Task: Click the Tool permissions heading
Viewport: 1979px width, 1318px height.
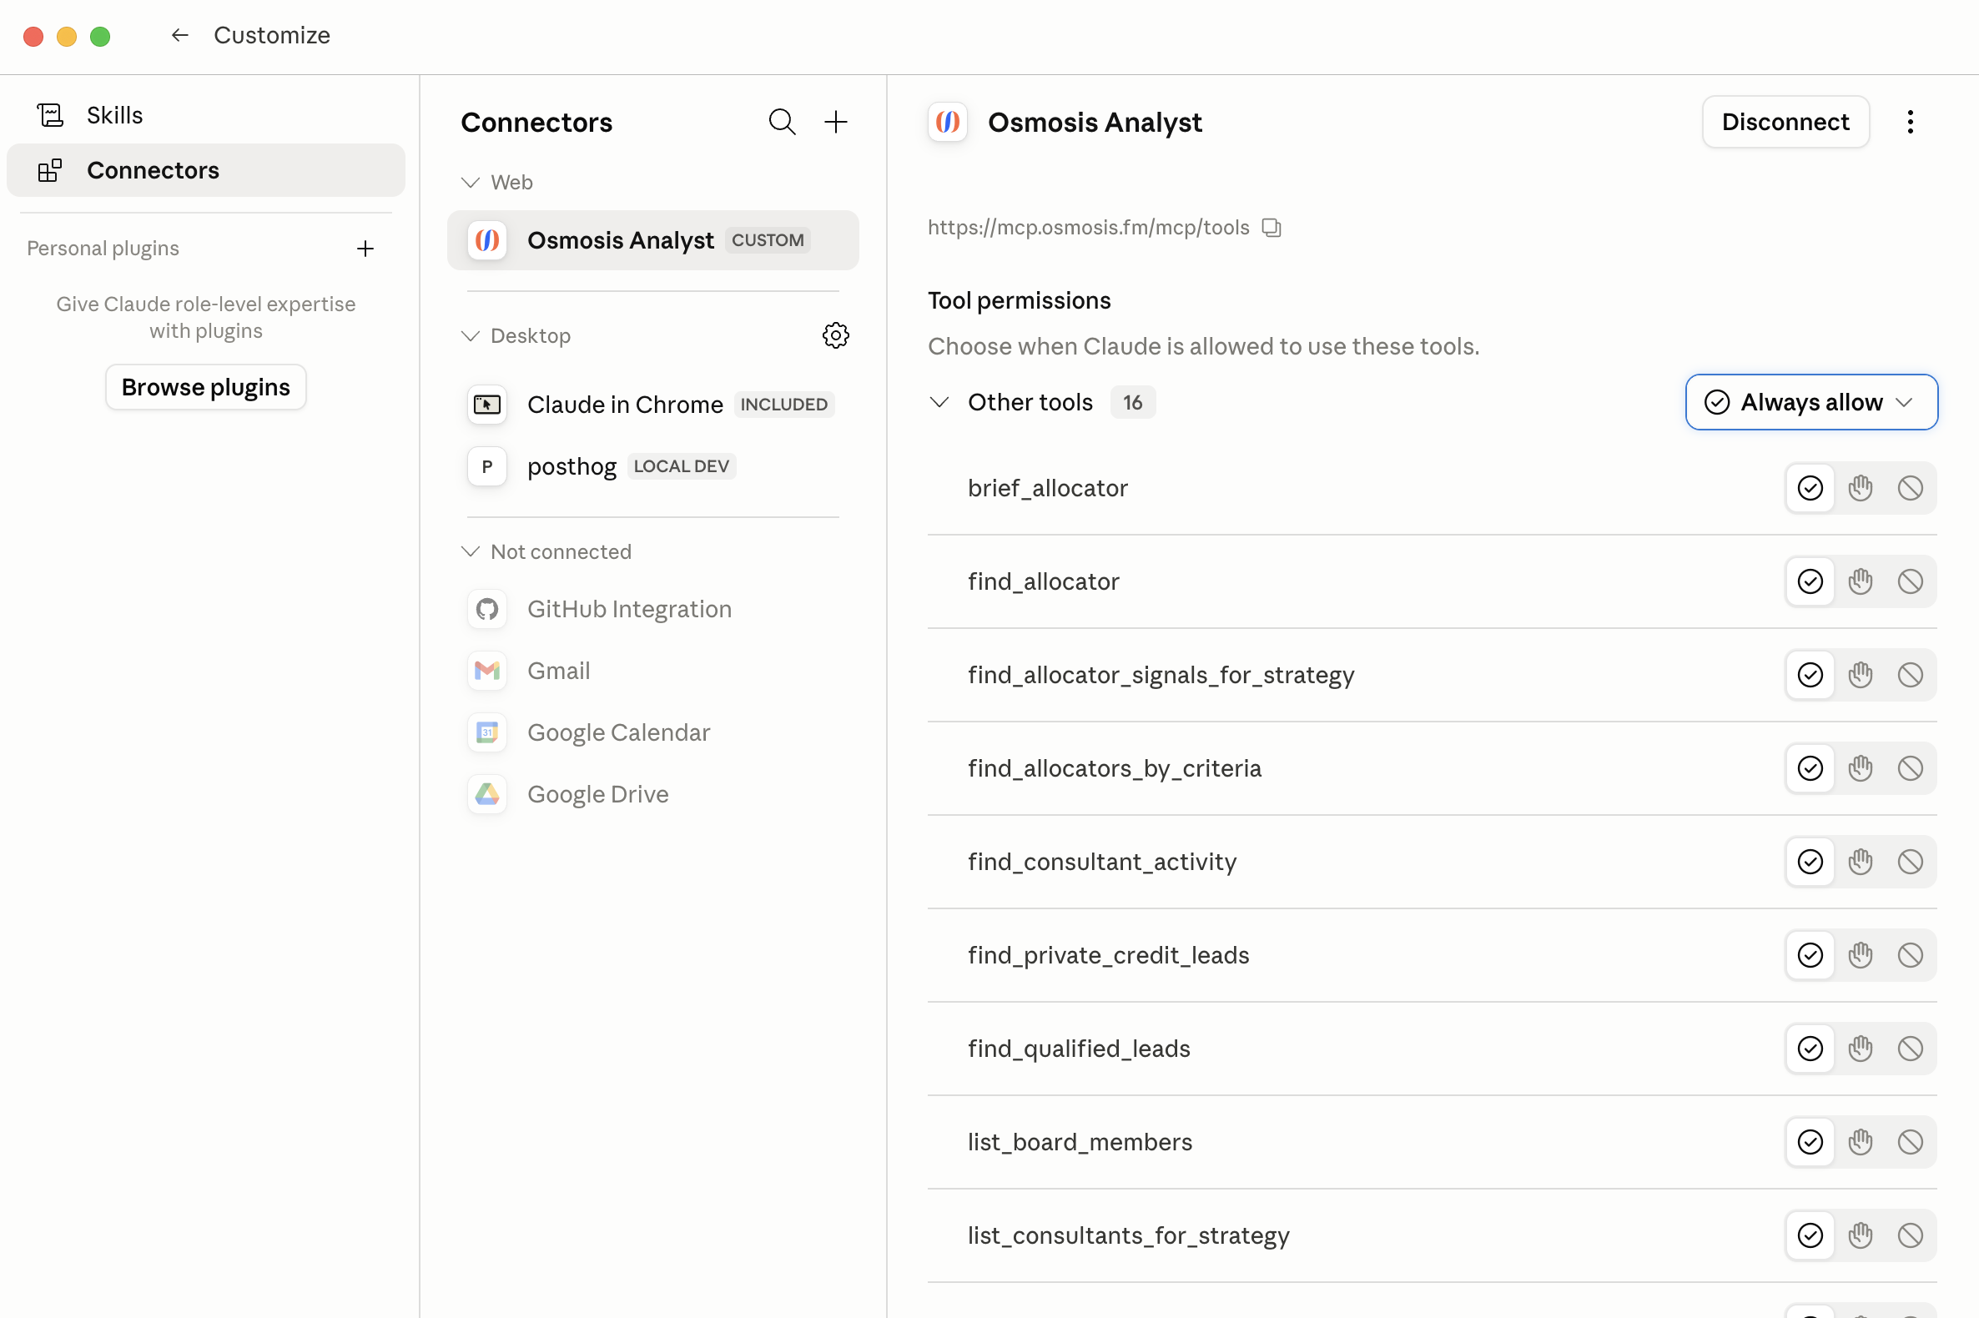Action: (x=1019, y=301)
